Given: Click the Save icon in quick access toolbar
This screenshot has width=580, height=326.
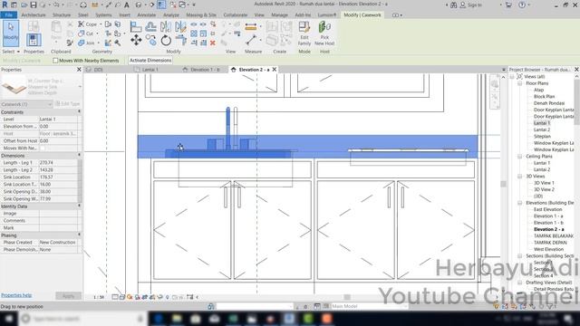Looking at the screenshot, I should click(34, 5).
